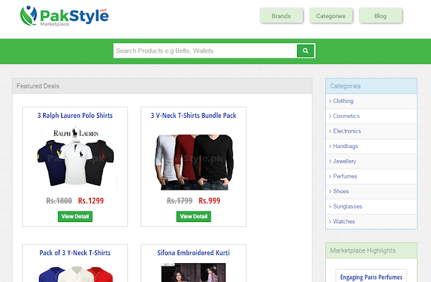
Task: Click the green search magnifier button
Action: [305, 50]
